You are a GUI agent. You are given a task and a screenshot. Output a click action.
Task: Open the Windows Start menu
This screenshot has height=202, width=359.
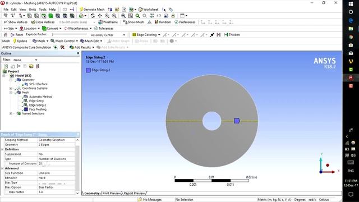(351, 4)
